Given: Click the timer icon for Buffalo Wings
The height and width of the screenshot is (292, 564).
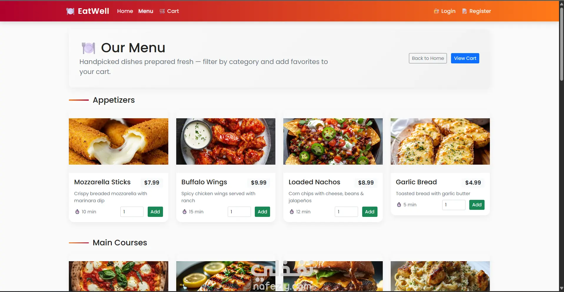Looking at the screenshot, I should (184, 212).
